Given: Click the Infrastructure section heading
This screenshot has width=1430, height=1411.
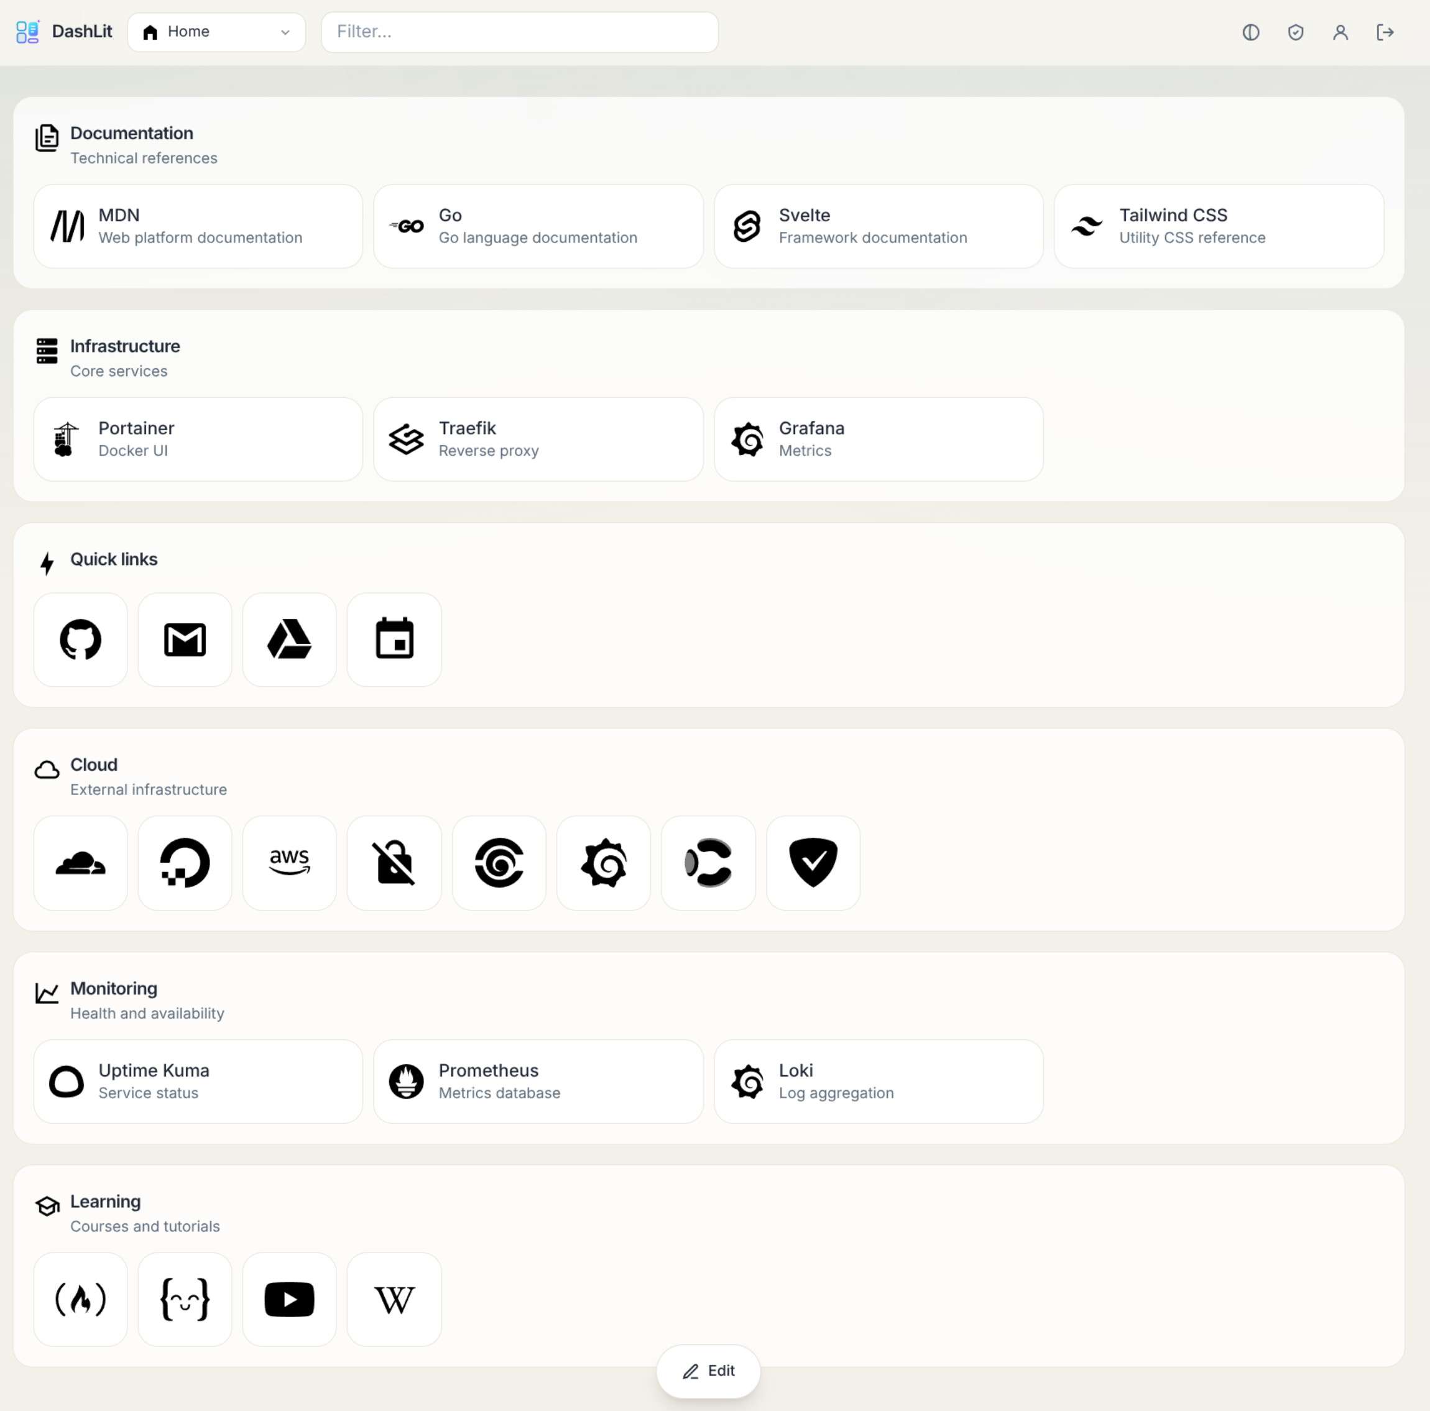Looking at the screenshot, I should pyautogui.click(x=125, y=346).
